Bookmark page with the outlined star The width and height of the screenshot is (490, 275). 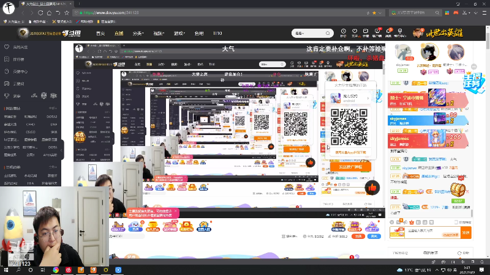(x=67, y=13)
